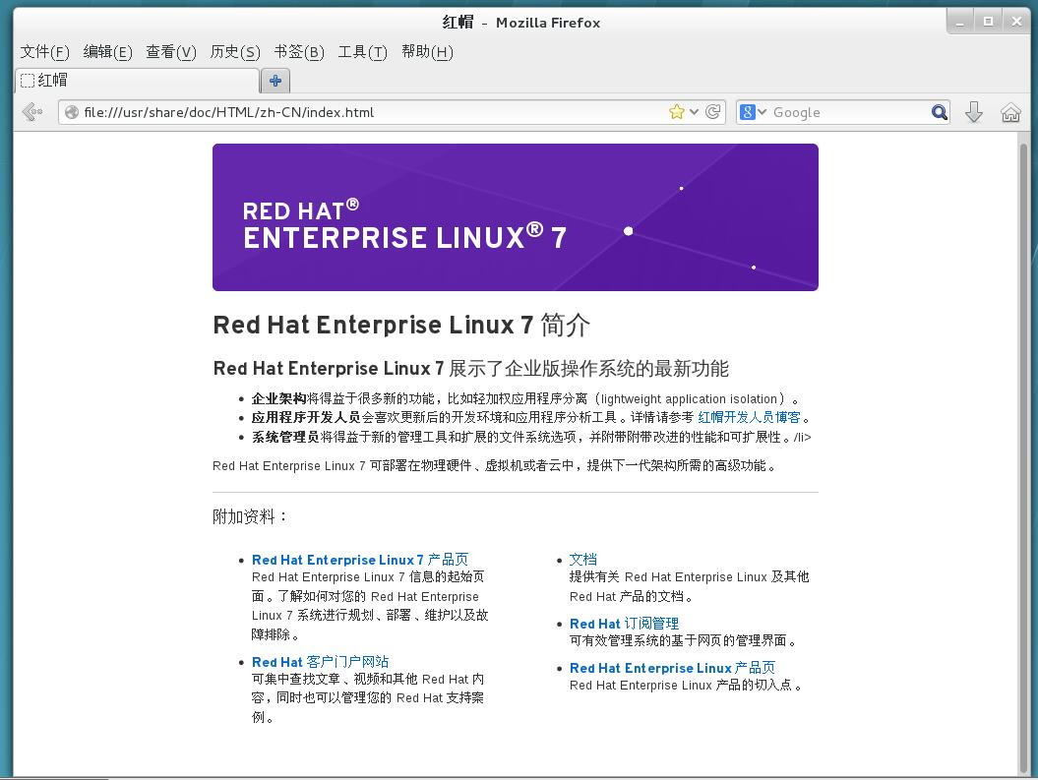Click the bold text '系统管理员'
1038x780 pixels.
pyautogui.click(x=285, y=437)
